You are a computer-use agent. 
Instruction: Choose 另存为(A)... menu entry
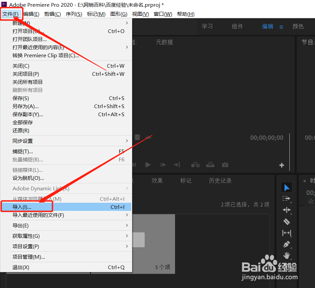click(66, 106)
